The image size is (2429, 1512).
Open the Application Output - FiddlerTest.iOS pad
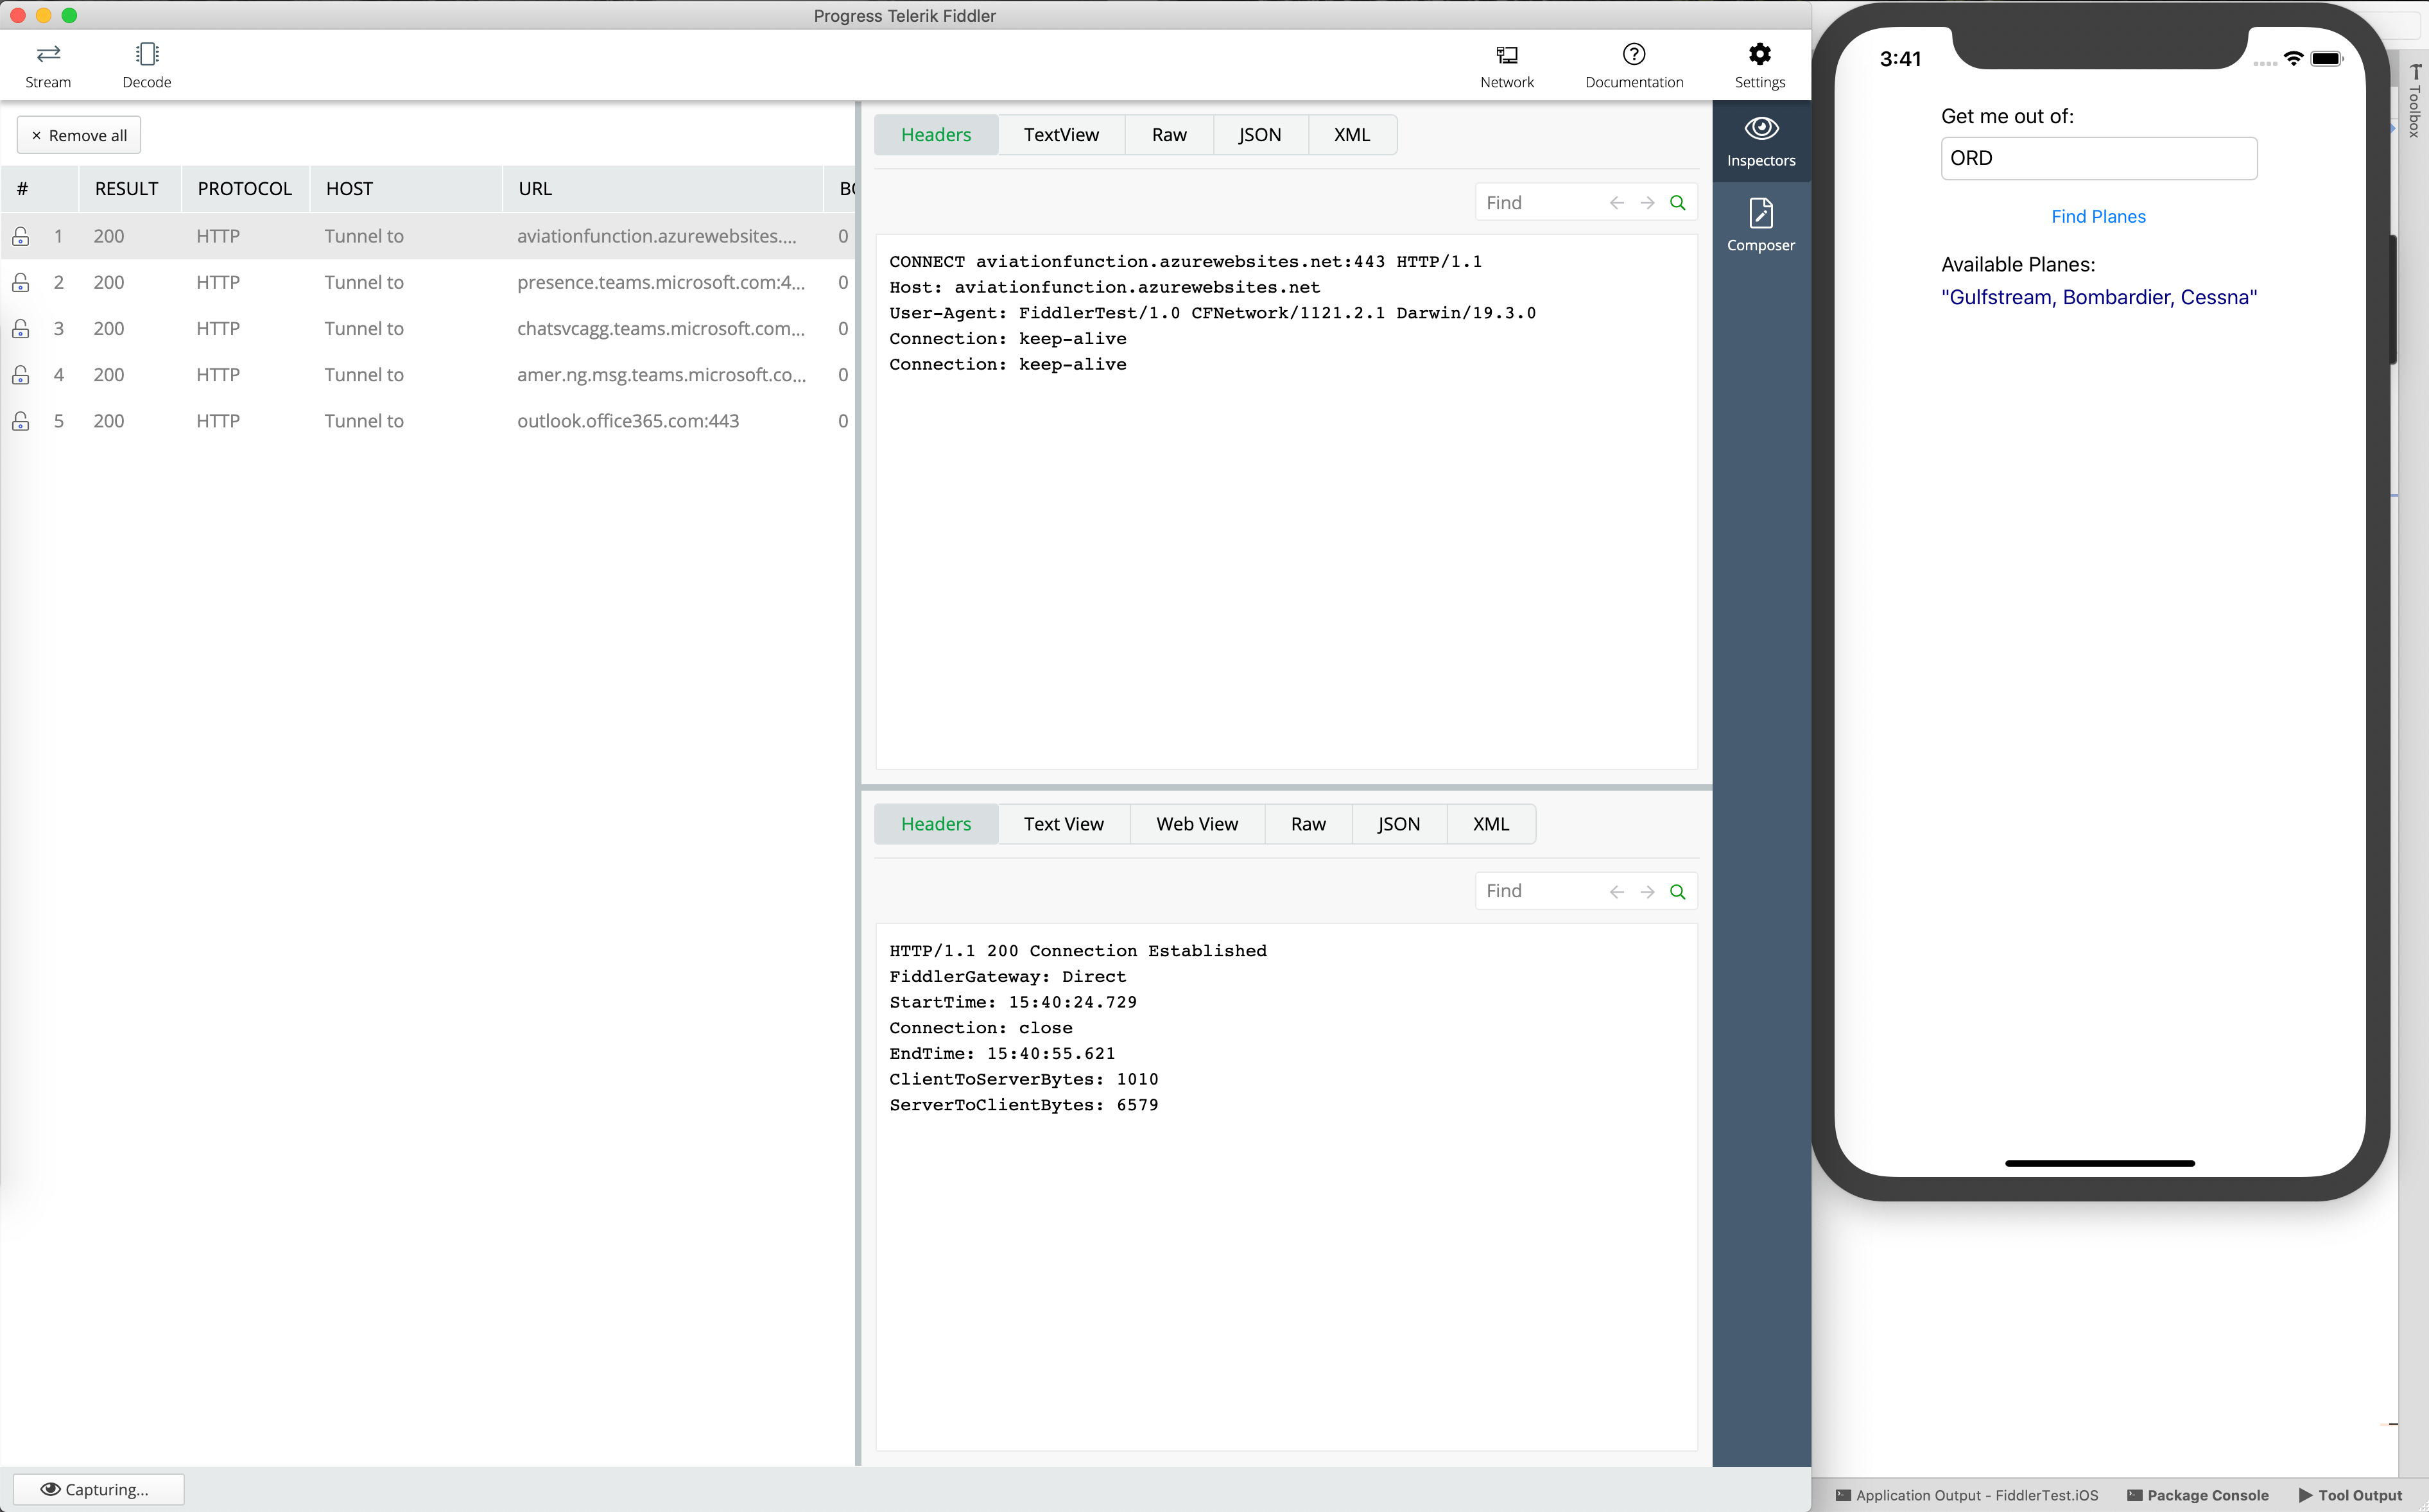(1967, 1495)
